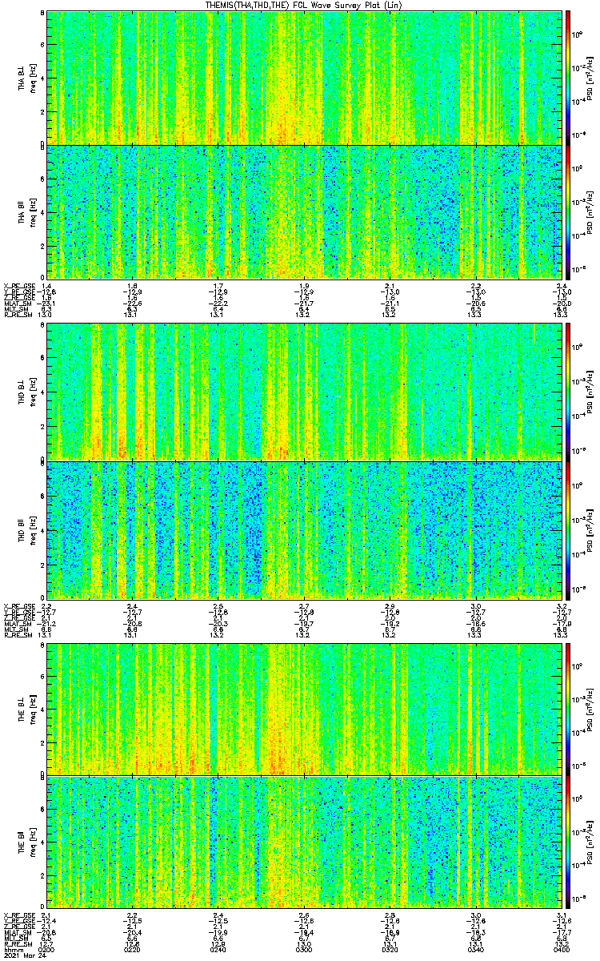Click the 0340 time tick label
Screen dimensions: 600x961
pos(477,949)
